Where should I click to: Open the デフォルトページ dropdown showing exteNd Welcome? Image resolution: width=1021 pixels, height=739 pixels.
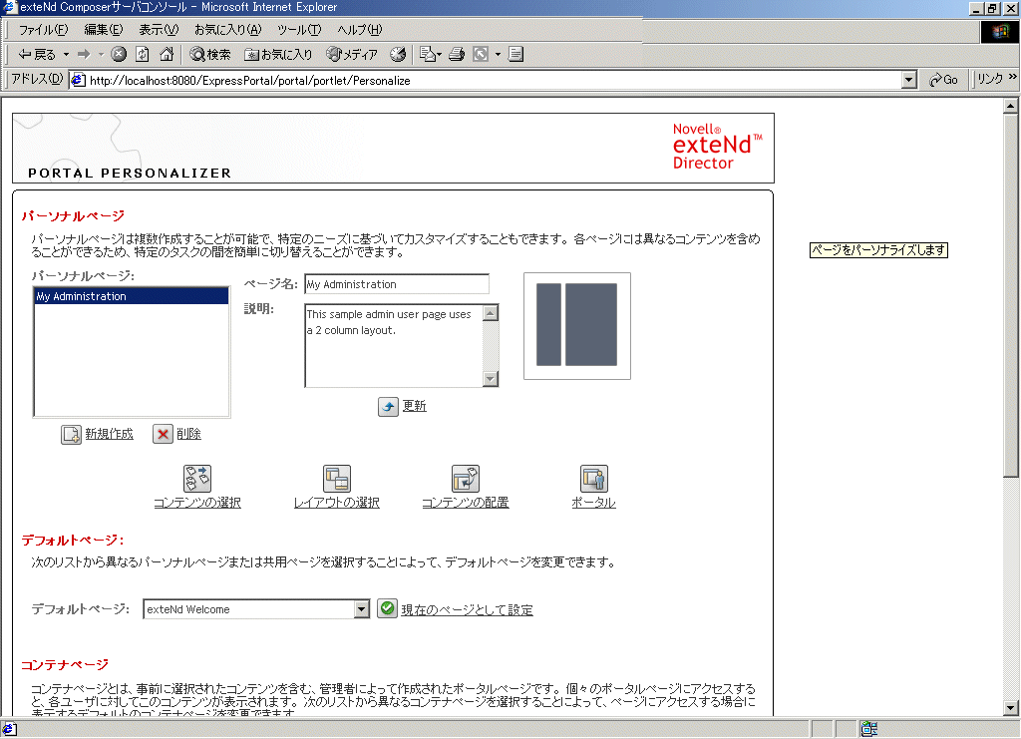coord(361,607)
